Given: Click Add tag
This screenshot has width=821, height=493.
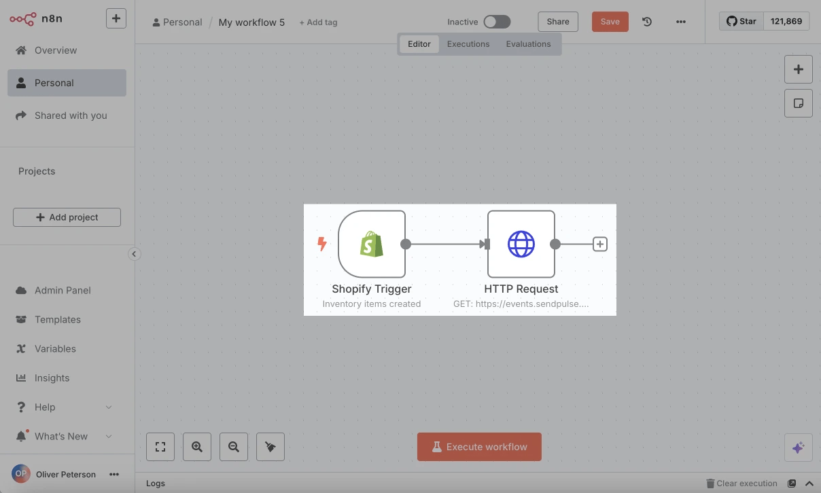Looking at the screenshot, I should [318, 22].
